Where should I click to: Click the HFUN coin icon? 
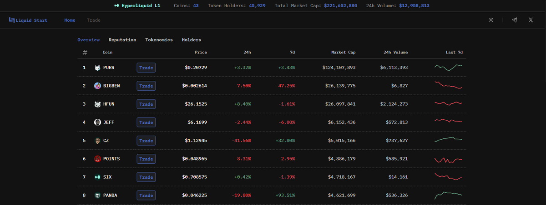97,104
